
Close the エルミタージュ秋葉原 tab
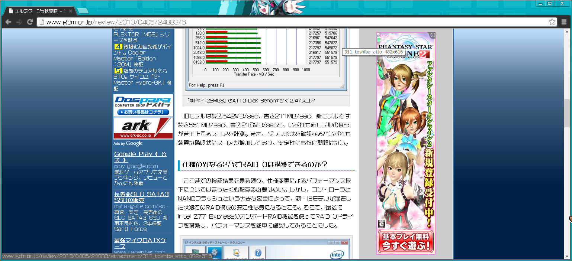71,11
